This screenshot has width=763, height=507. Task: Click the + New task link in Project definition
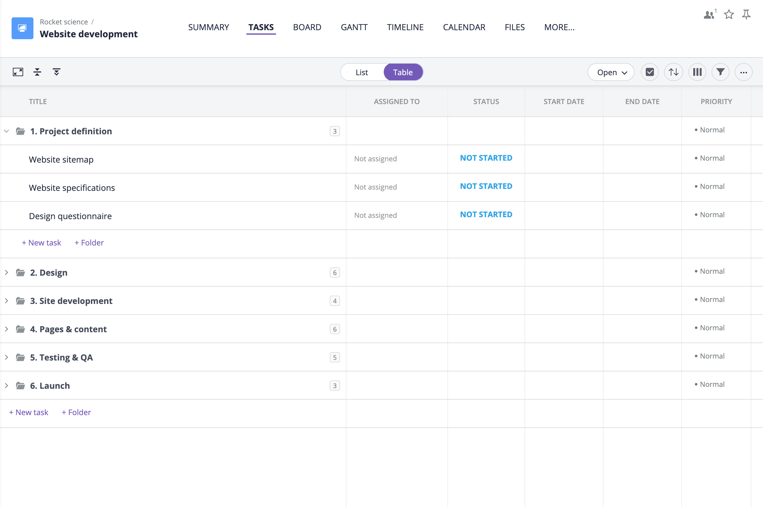coord(41,243)
